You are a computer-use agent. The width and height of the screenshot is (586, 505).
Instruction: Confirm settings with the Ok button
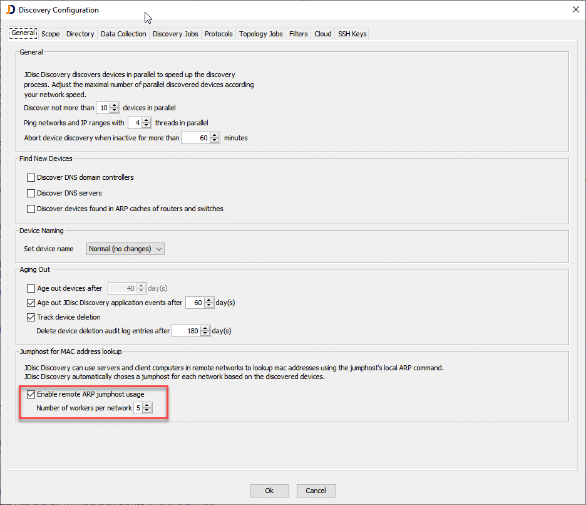tap(269, 491)
